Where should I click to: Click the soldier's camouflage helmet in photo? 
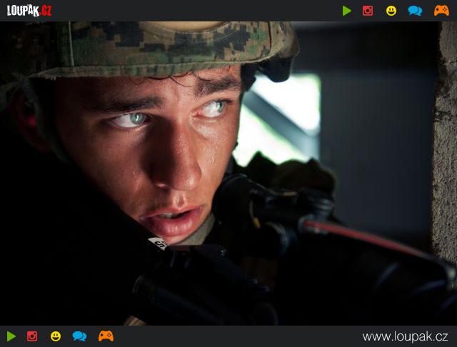tap(151, 48)
